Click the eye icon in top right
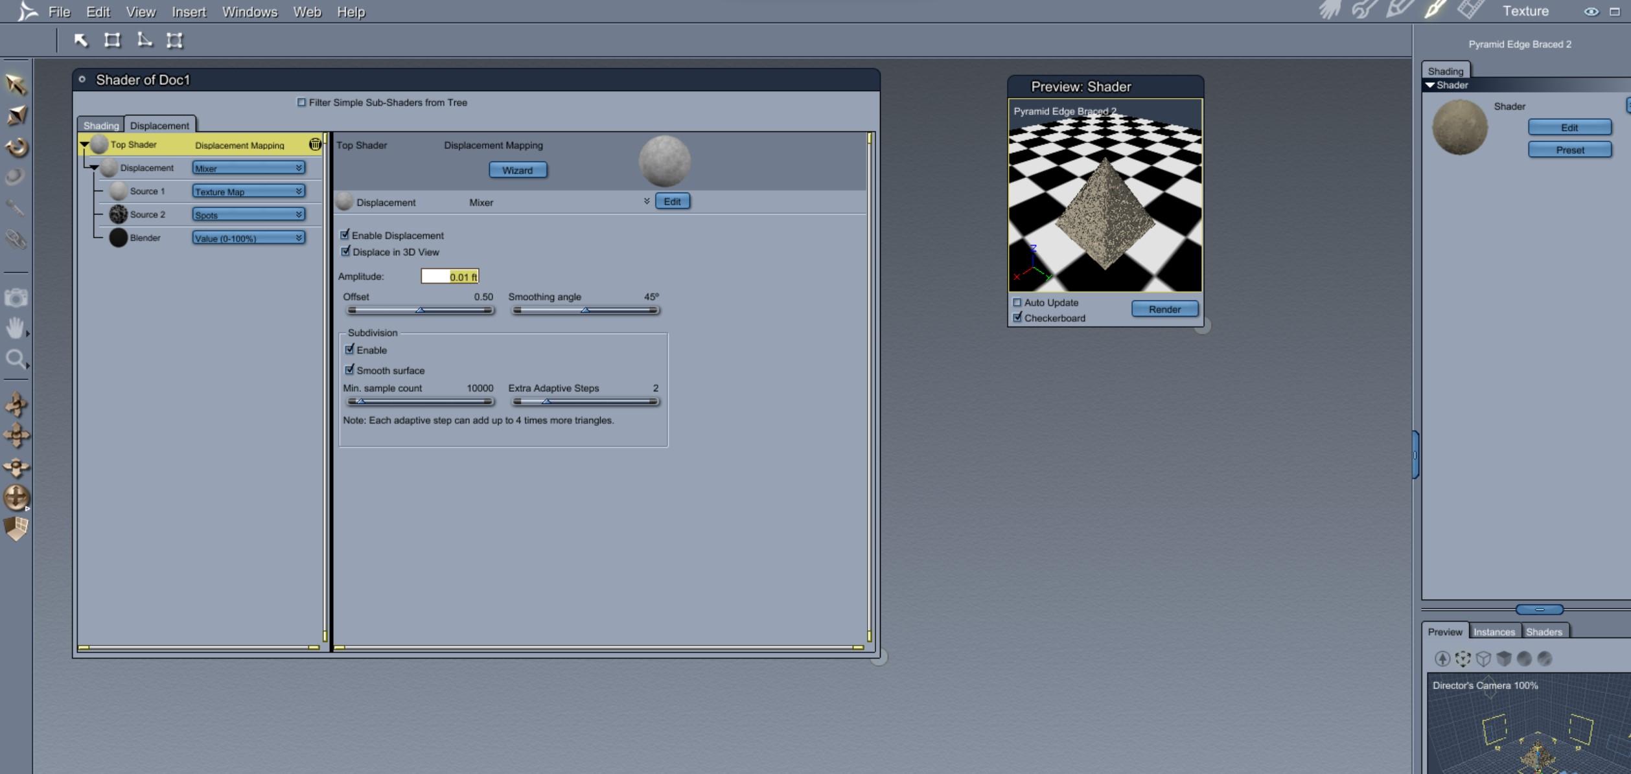Screen dimensions: 1631x774 (x=1590, y=12)
